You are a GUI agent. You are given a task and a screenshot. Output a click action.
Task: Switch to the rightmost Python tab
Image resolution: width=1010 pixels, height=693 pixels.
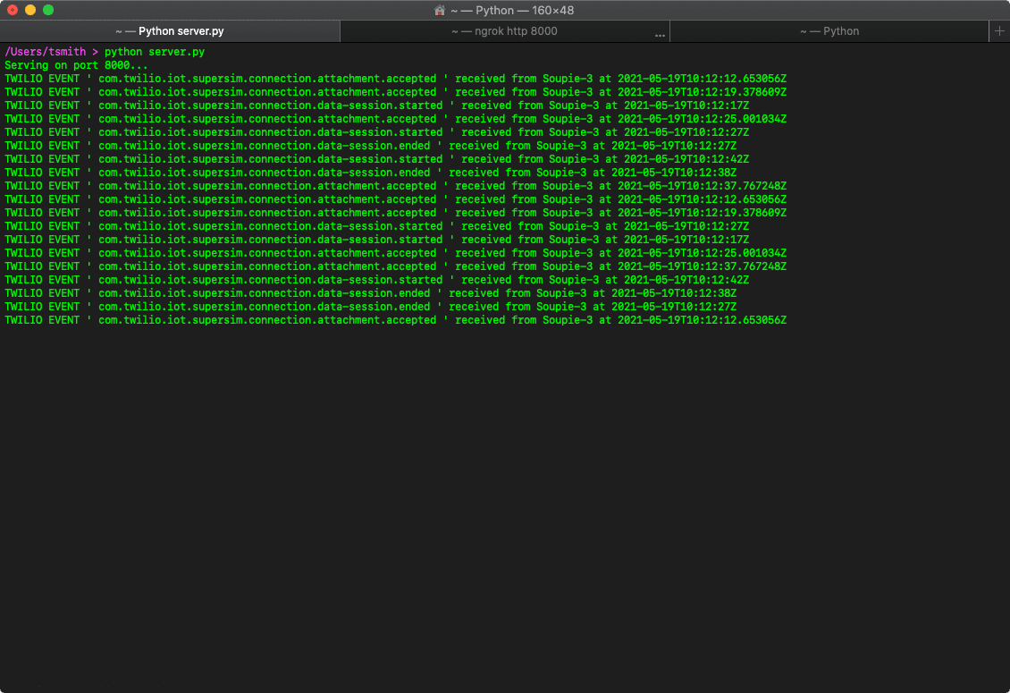(x=831, y=30)
